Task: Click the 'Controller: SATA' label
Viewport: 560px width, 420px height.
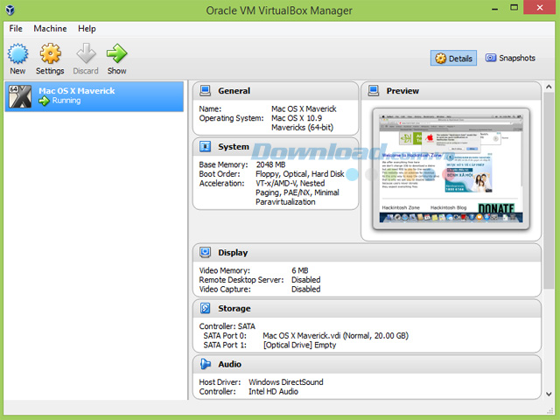Action: 227,326
